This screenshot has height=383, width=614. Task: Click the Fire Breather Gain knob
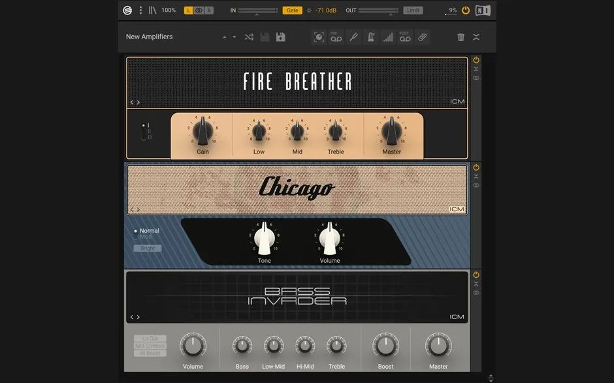tap(203, 131)
